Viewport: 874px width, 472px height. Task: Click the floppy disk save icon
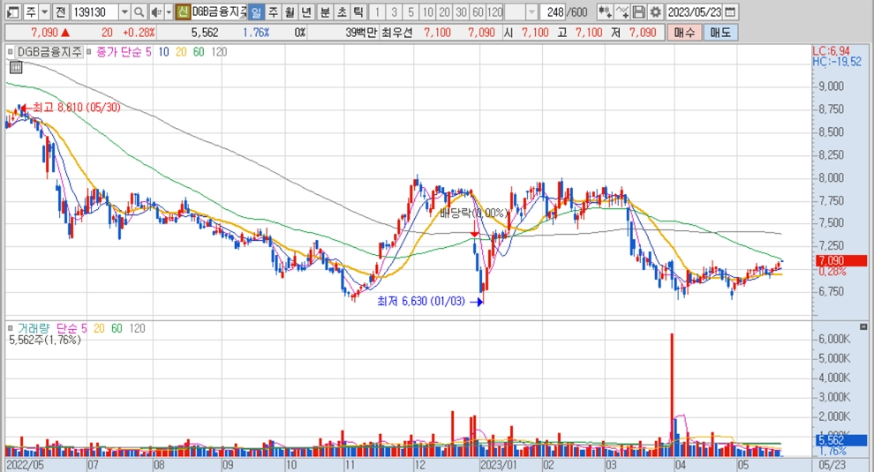[x=639, y=12]
